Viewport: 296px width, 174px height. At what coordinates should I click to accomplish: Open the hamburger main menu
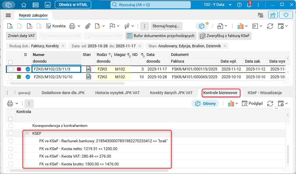click(x=8, y=15)
